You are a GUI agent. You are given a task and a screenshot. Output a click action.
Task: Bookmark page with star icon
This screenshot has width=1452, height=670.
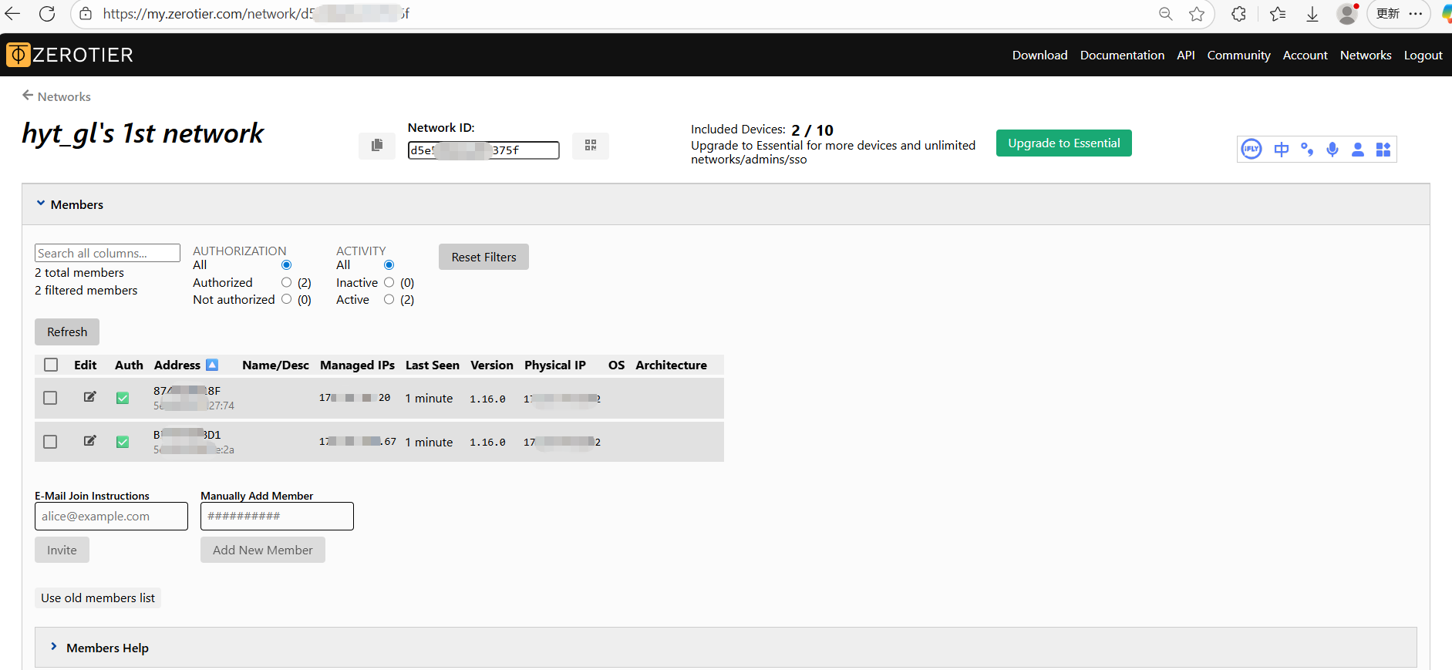pos(1197,14)
